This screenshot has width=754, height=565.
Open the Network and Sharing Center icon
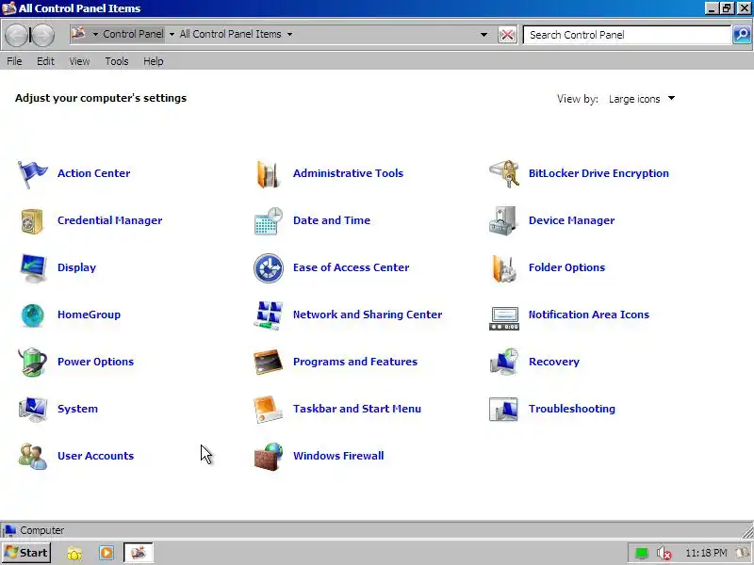click(x=269, y=315)
